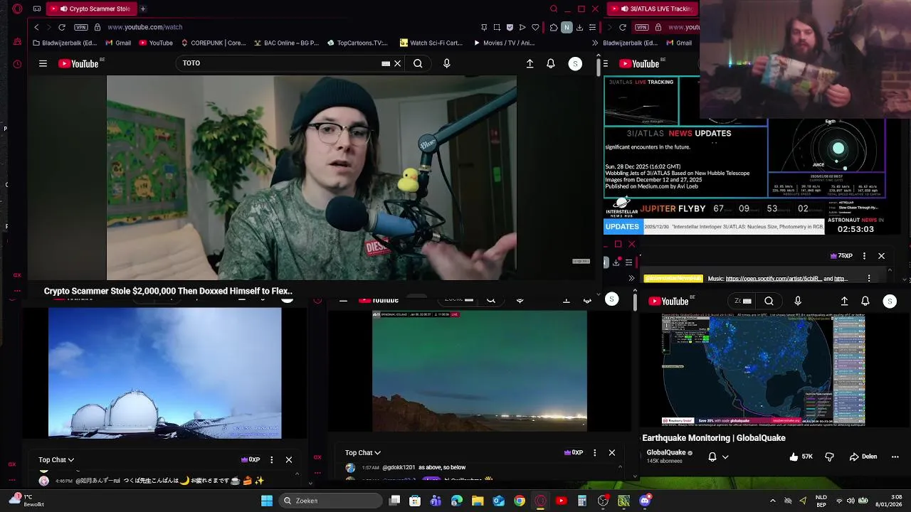This screenshot has width=911, height=512.
Task: Open the Spotify artist link in chat
Action: tap(774, 279)
